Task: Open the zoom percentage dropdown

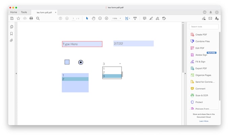Action: [120, 18]
